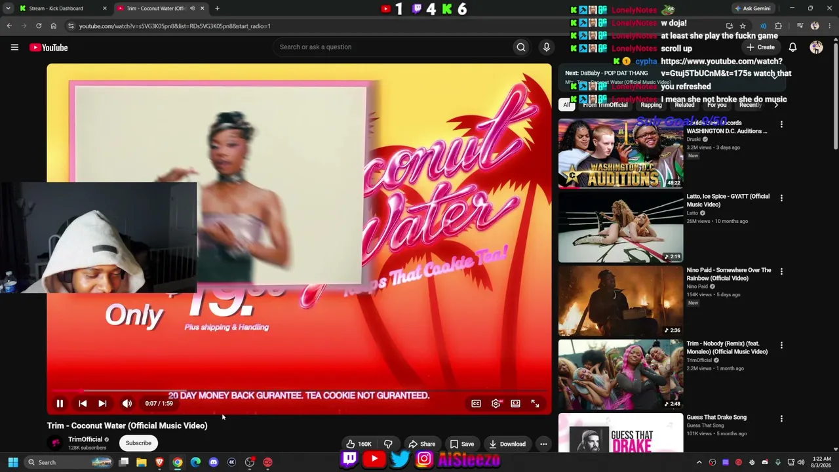839x472 pixels.
Task: Skip to the previous video in the player
Action: click(83, 404)
